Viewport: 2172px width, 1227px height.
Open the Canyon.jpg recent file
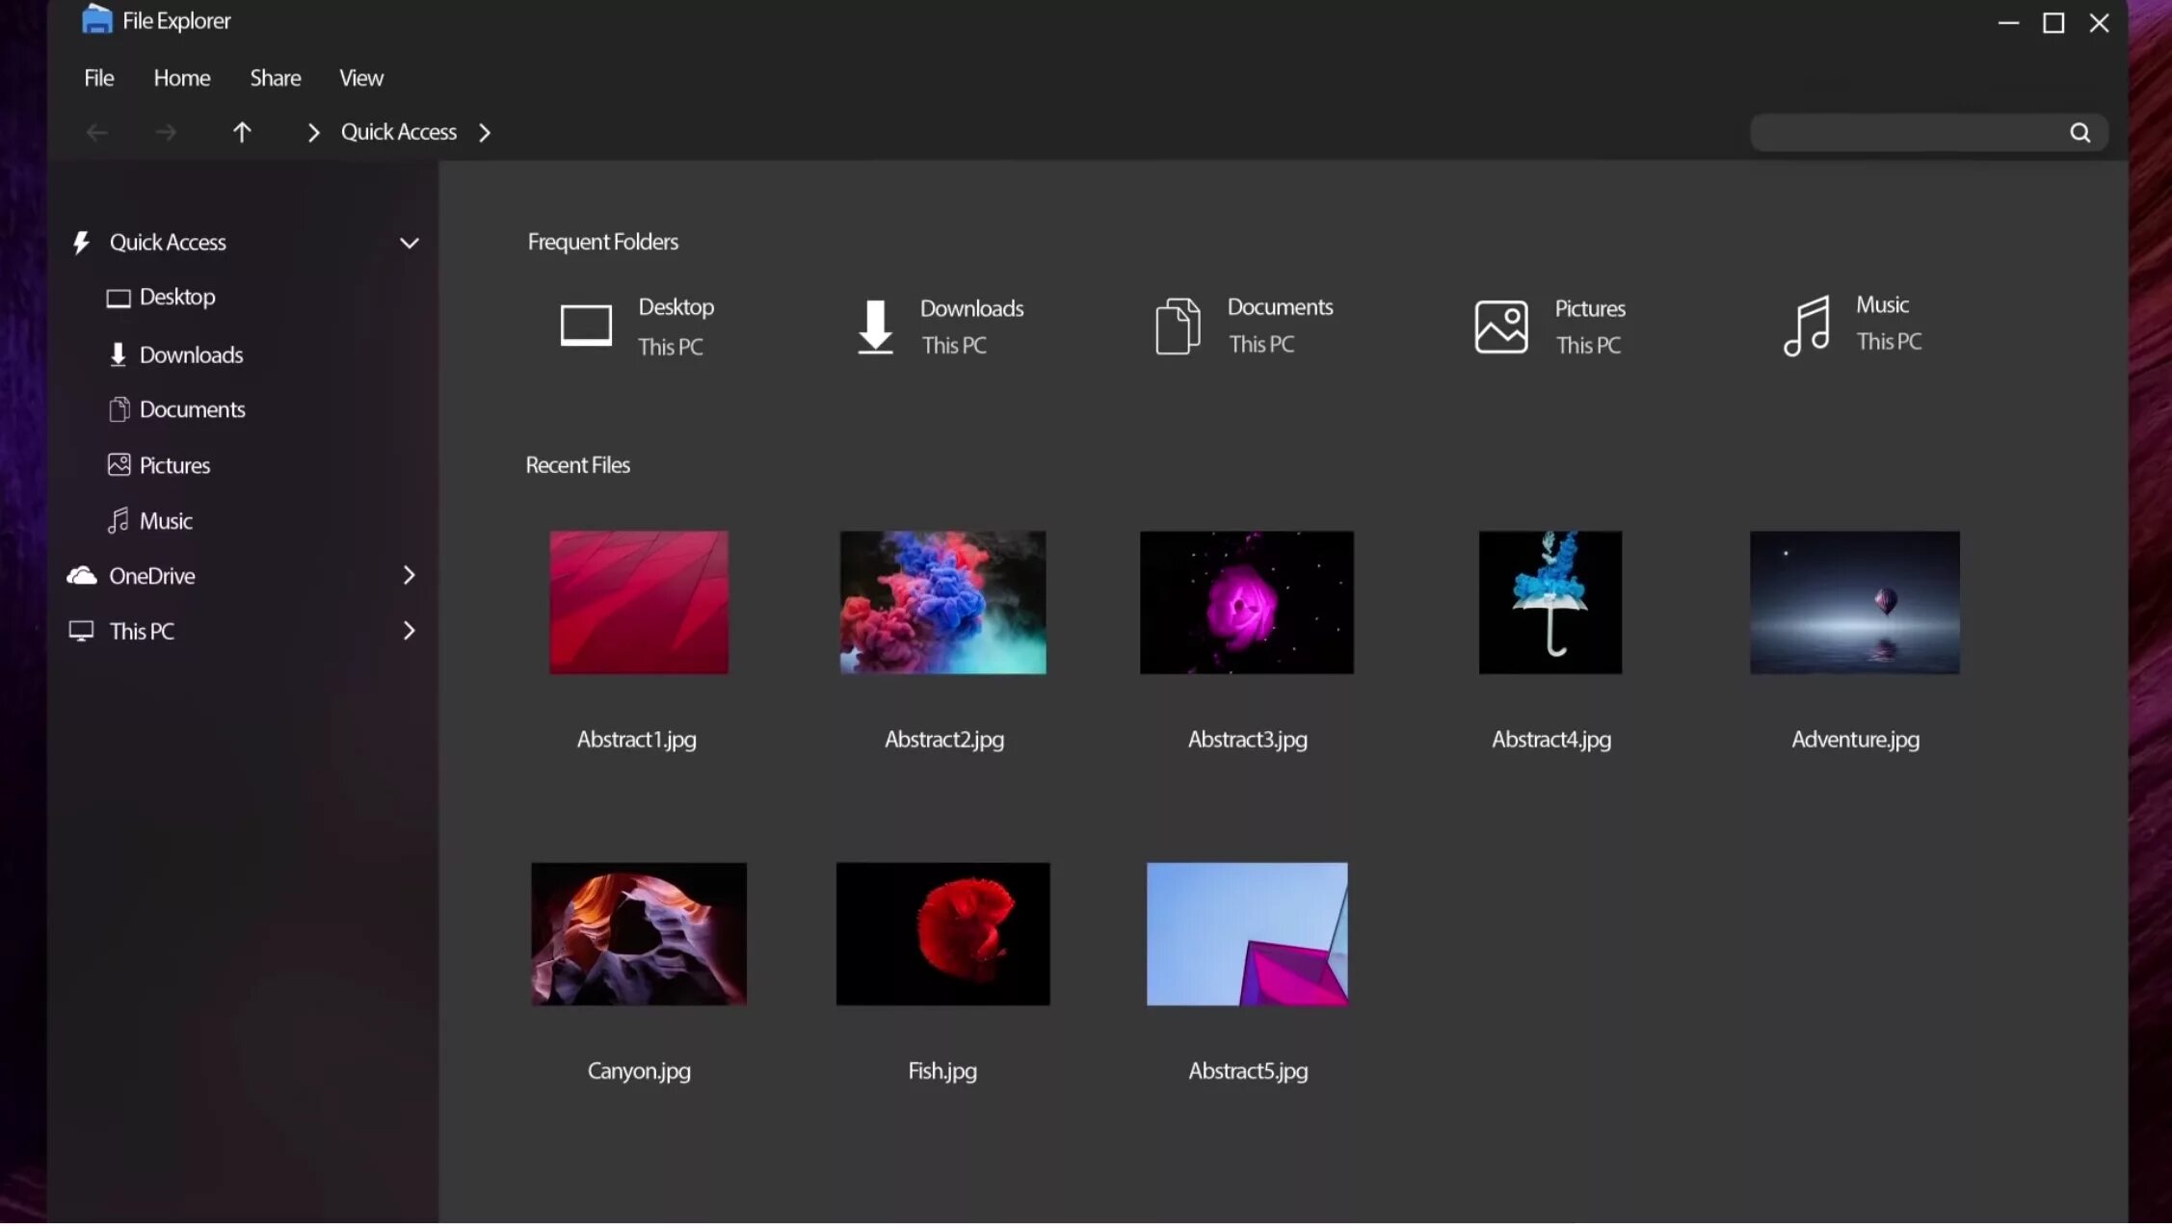pos(639,933)
